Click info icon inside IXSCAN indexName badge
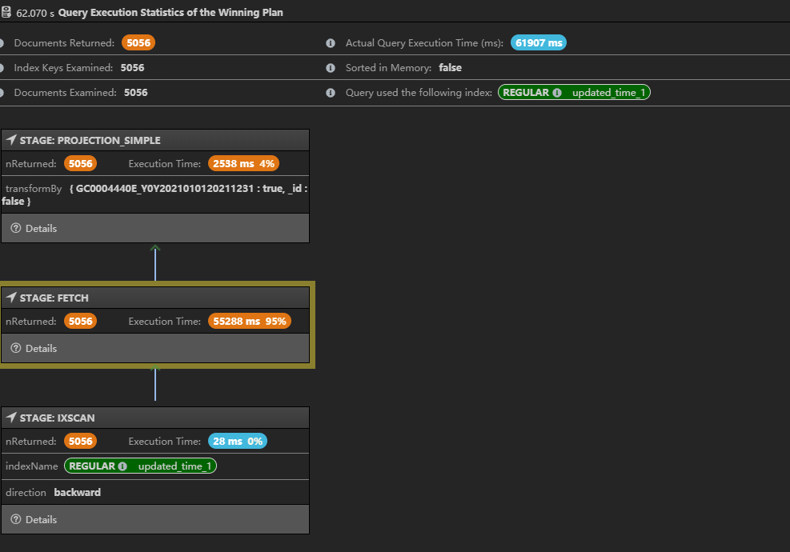This screenshot has height=552, width=790. [122, 466]
